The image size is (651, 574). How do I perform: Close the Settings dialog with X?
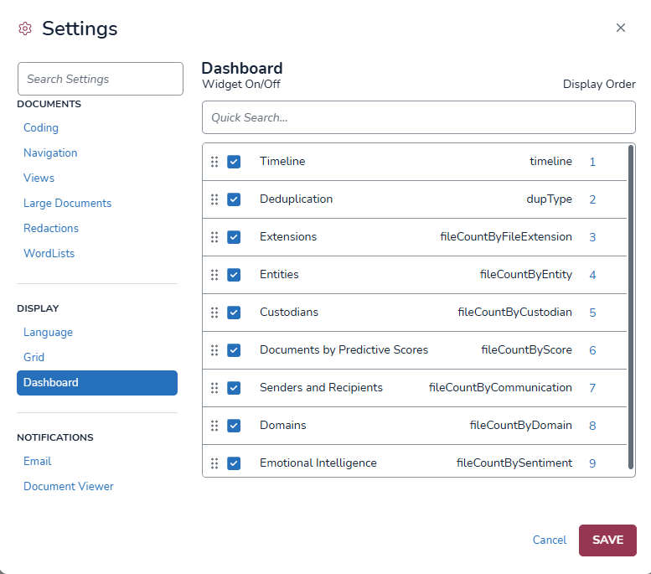[x=621, y=28]
